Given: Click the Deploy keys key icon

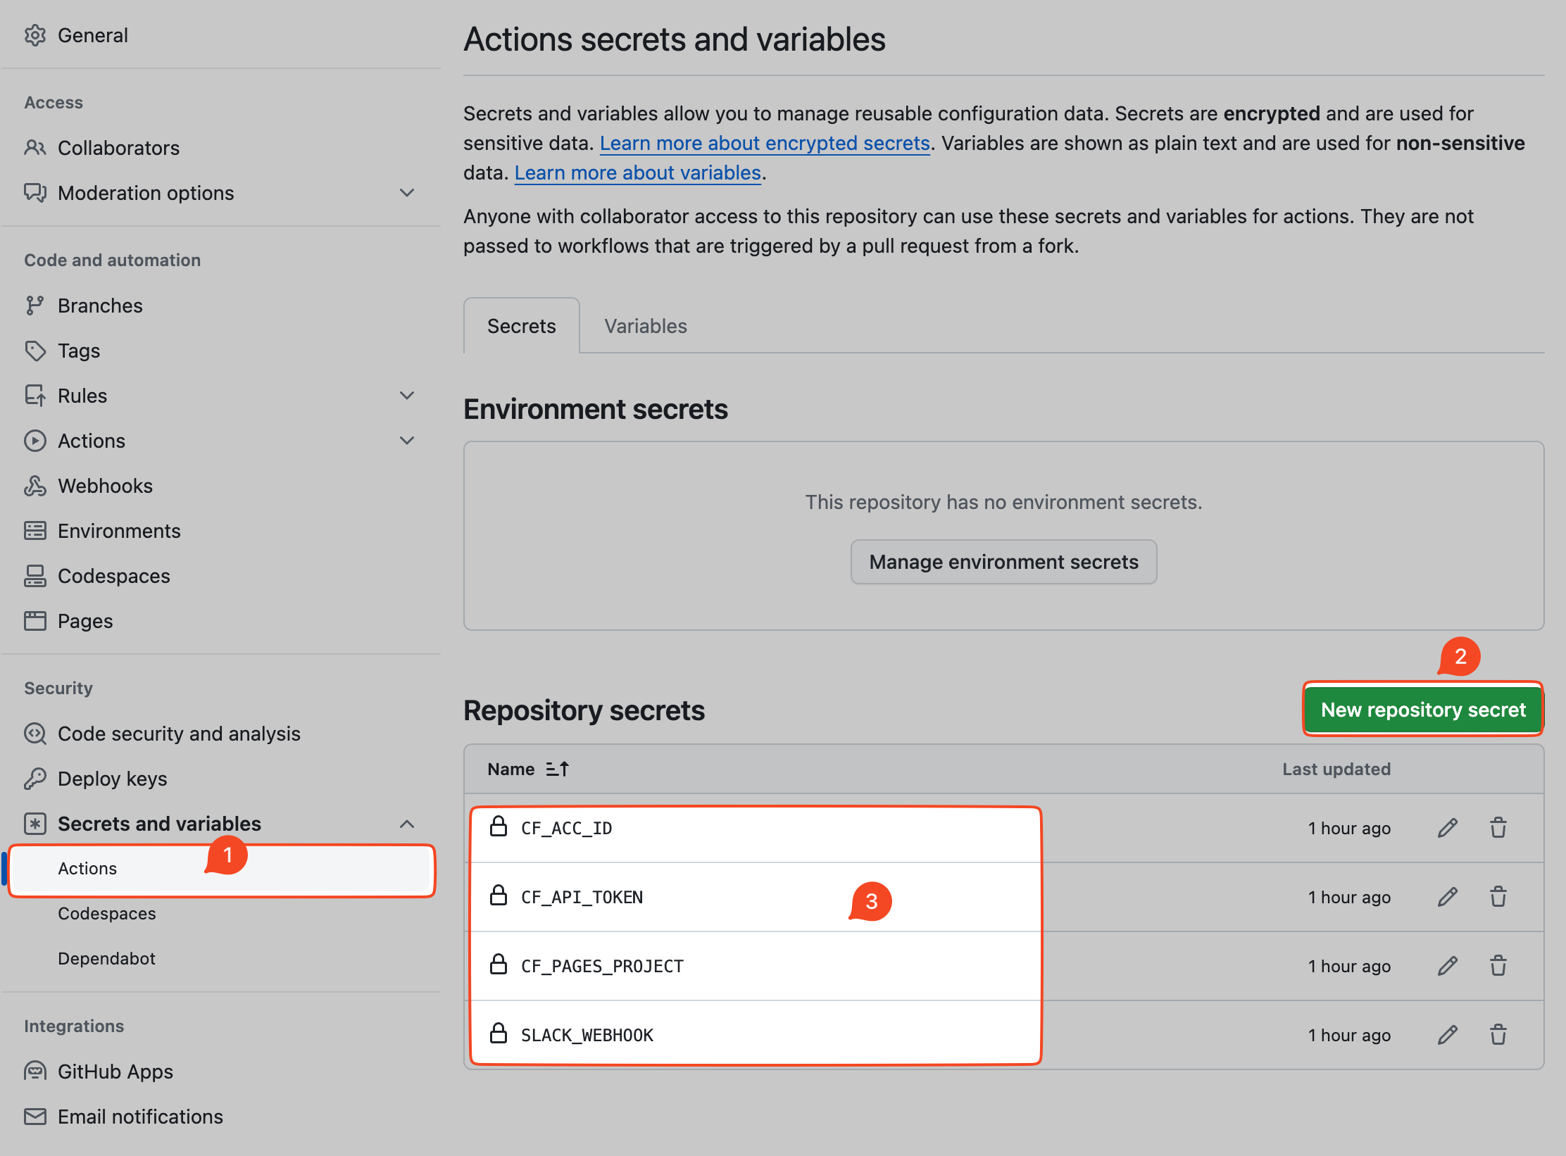Looking at the screenshot, I should [35, 779].
